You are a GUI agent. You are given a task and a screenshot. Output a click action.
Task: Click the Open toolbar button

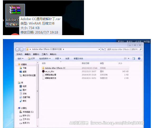31,59
